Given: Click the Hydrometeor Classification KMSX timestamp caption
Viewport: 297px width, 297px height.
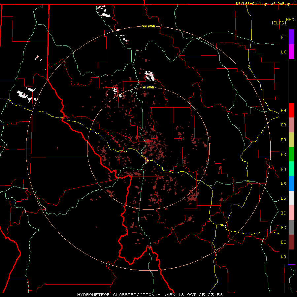Looking at the screenshot, I should point(150,295).
